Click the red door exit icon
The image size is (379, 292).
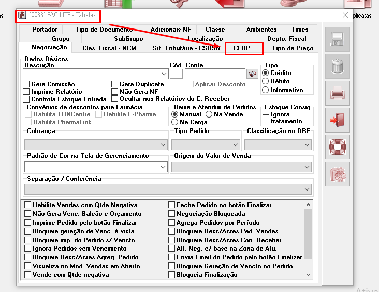coord(337,120)
